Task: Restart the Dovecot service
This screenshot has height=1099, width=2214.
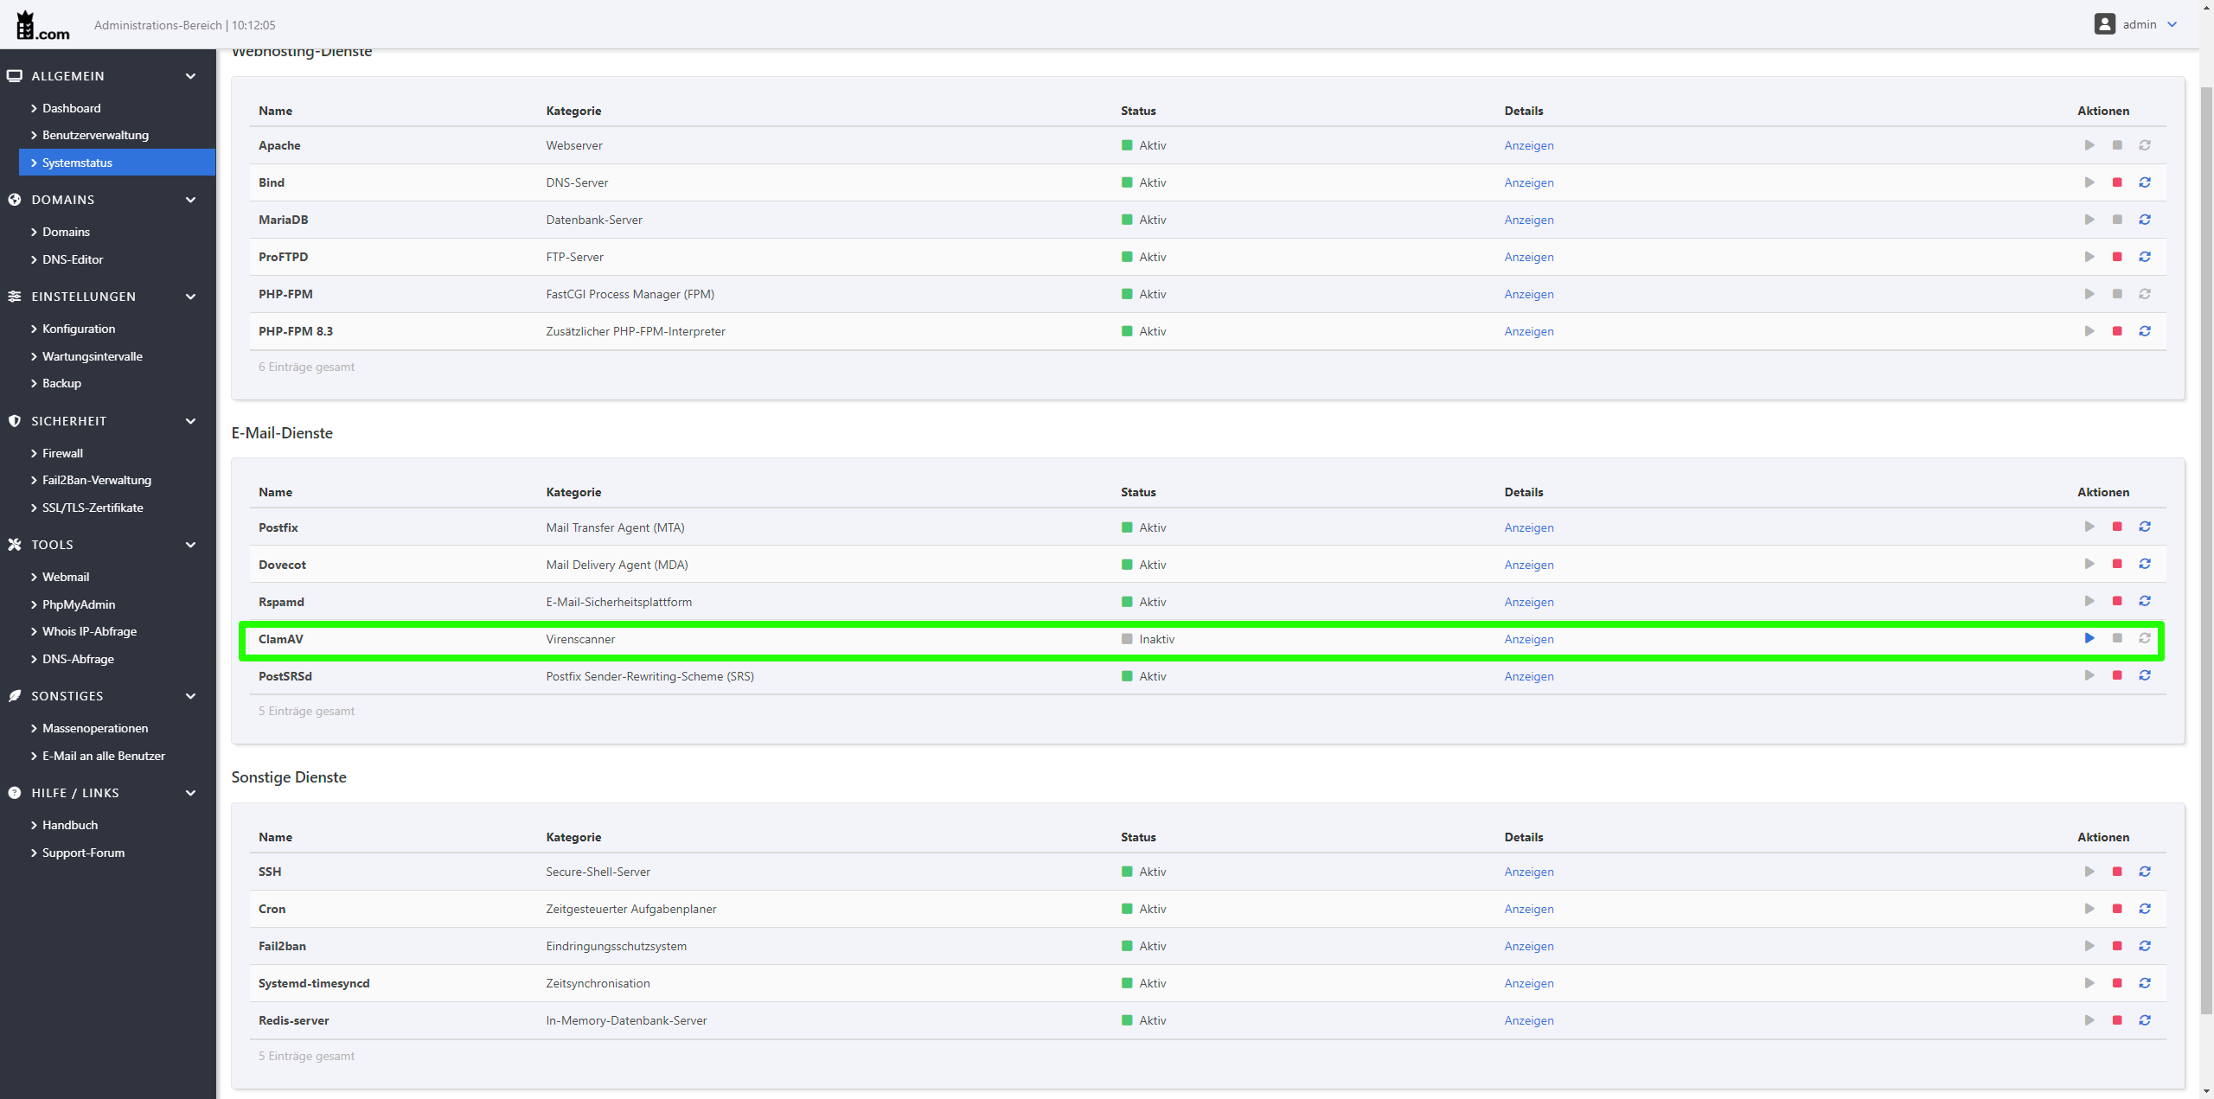Action: (2144, 565)
